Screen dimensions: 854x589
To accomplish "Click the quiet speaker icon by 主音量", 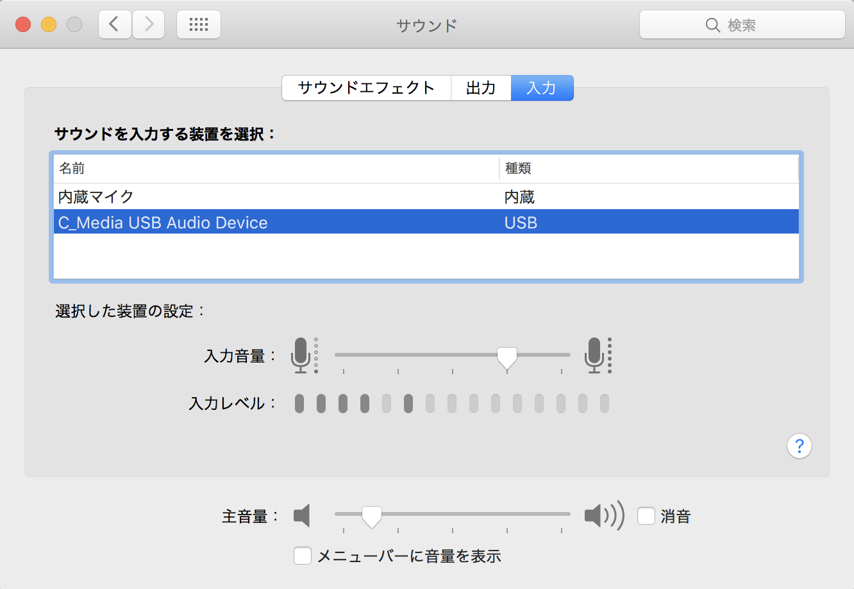I will (x=302, y=515).
